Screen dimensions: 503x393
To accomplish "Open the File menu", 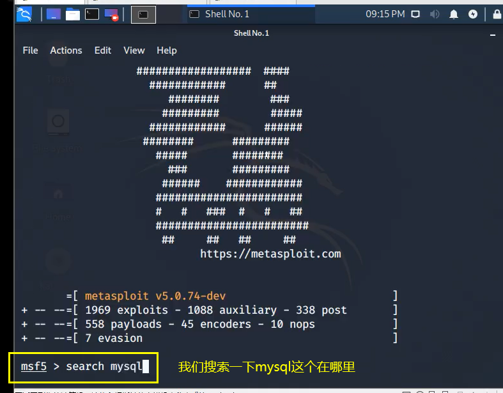I will click(x=31, y=50).
